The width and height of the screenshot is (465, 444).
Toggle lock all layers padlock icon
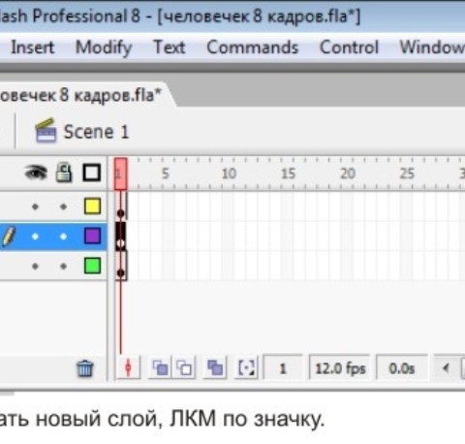[64, 173]
